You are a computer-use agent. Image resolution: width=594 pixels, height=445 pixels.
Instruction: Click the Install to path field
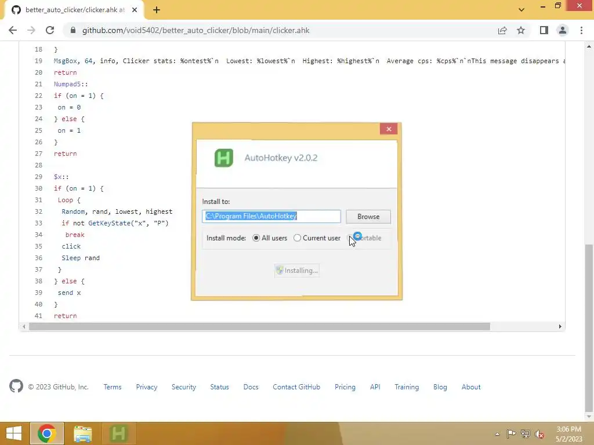(x=271, y=216)
